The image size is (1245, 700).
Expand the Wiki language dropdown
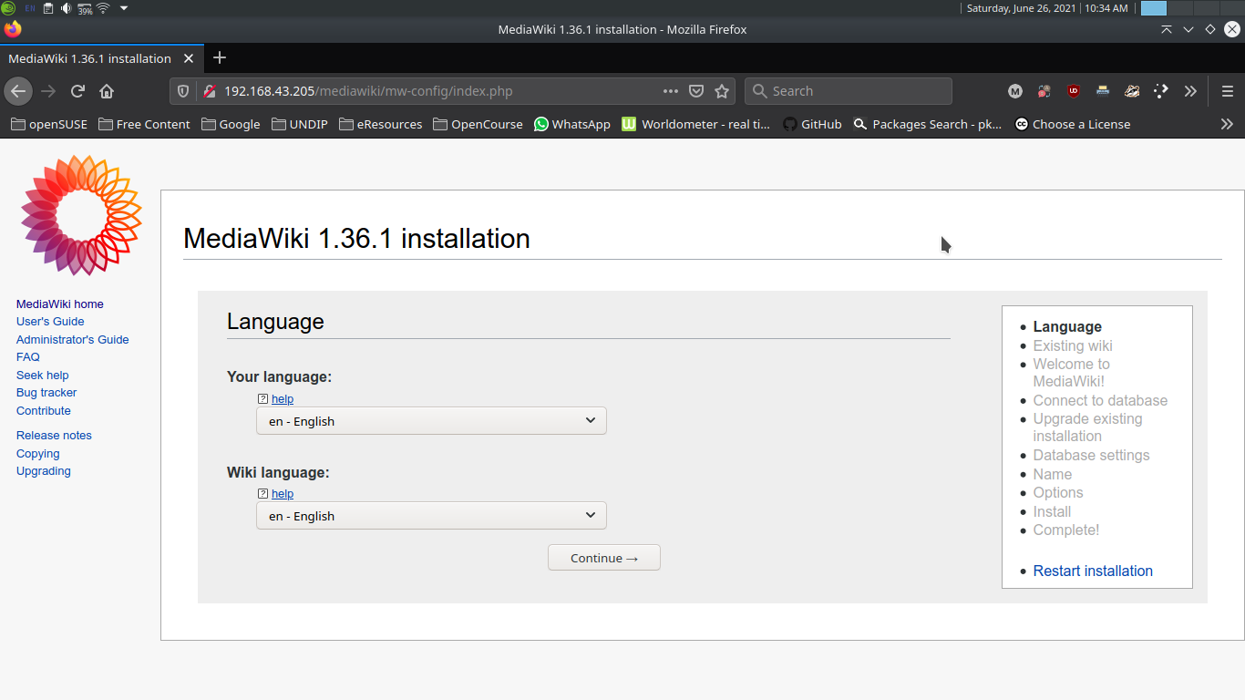click(x=431, y=516)
